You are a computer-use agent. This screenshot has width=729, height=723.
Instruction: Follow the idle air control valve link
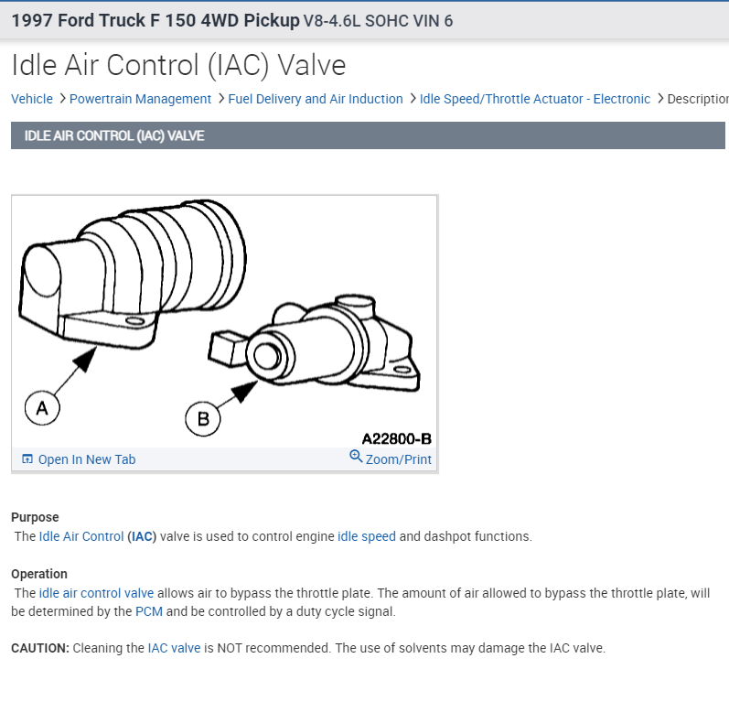(96, 593)
